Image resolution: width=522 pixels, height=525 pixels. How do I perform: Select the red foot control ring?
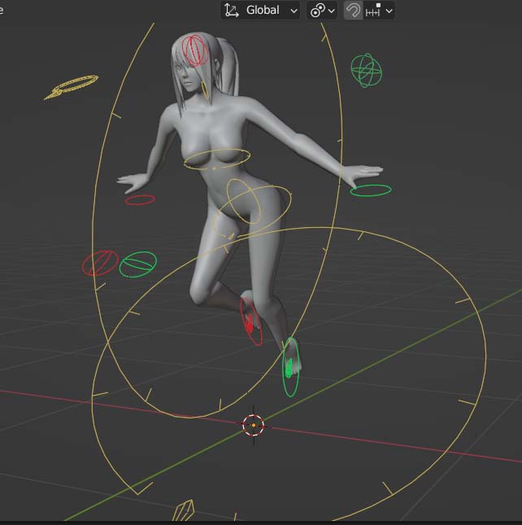(250, 322)
